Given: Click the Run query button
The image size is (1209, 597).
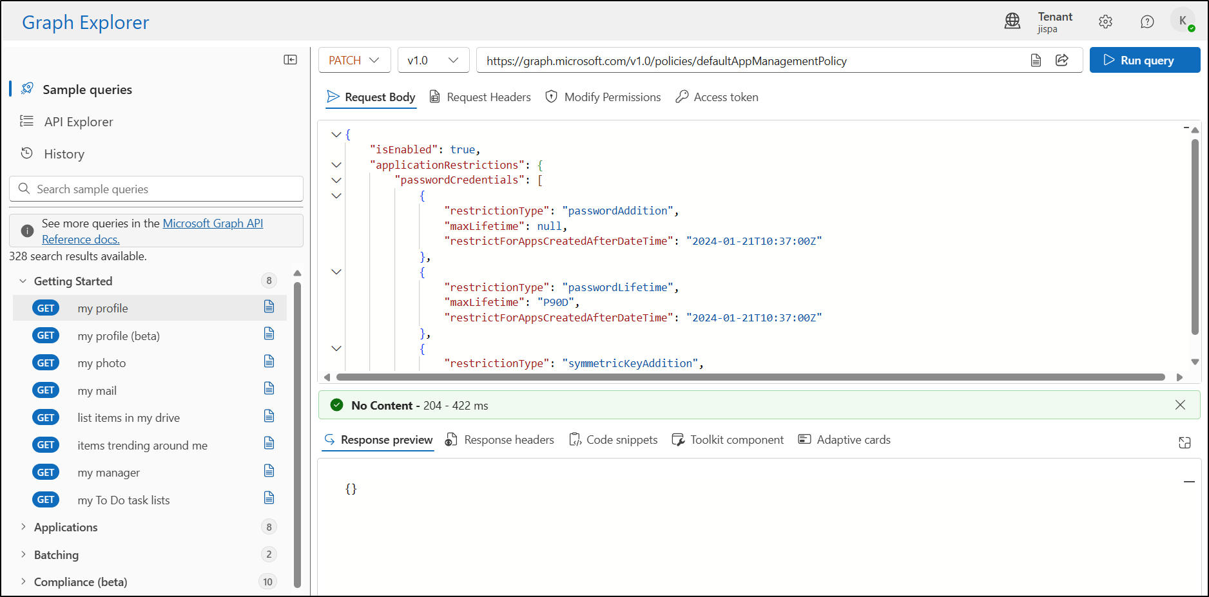Looking at the screenshot, I should click(x=1145, y=60).
